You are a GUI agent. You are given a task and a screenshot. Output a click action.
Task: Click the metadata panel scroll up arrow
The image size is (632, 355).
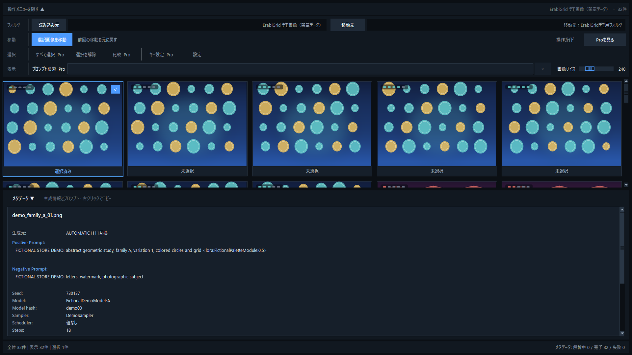[x=622, y=209]
